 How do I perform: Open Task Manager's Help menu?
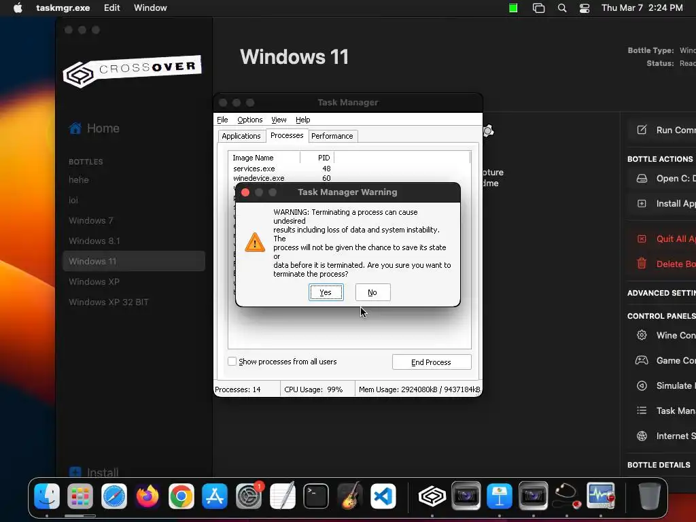tap(302, 120)
